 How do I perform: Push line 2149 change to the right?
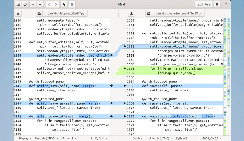coord(111,103)
